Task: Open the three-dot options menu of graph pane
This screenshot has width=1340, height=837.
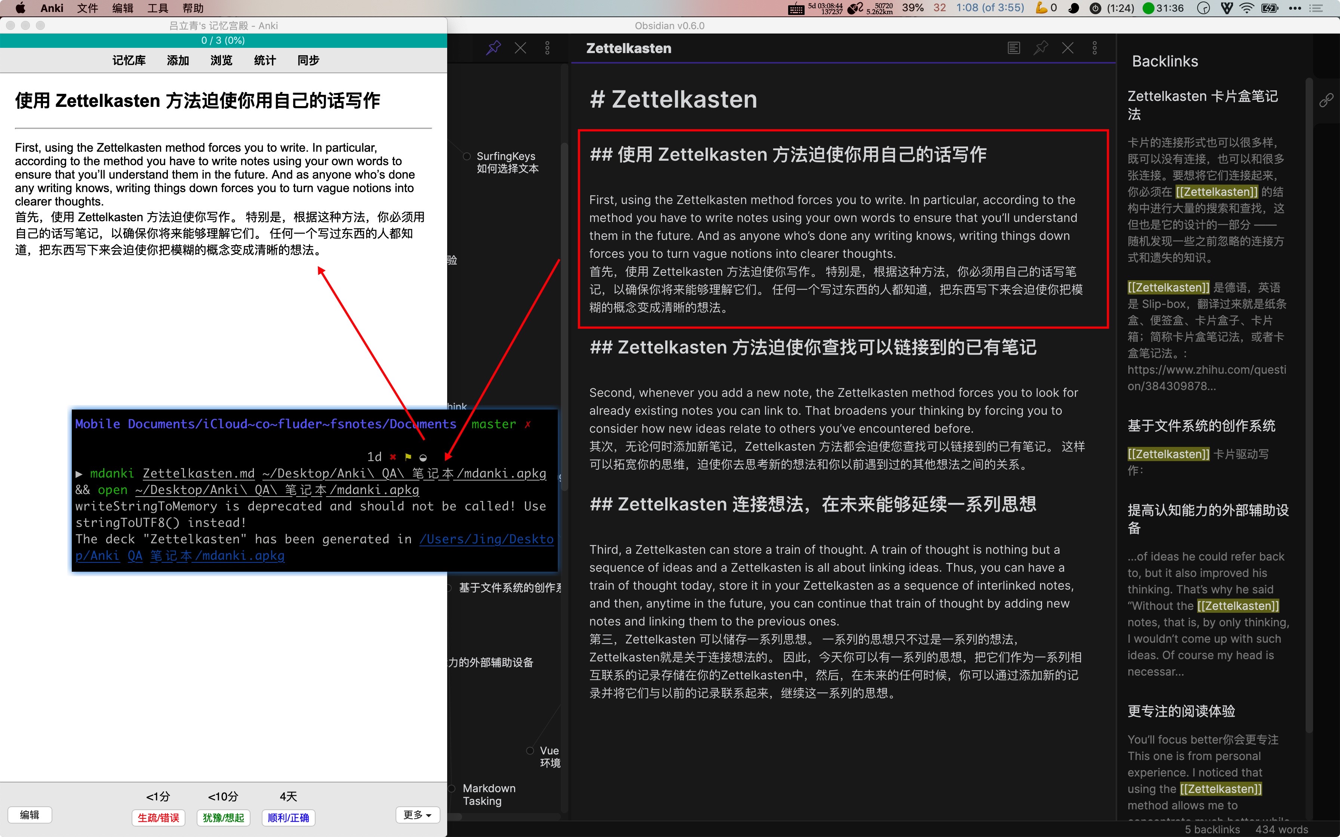Action: [548, 47]
